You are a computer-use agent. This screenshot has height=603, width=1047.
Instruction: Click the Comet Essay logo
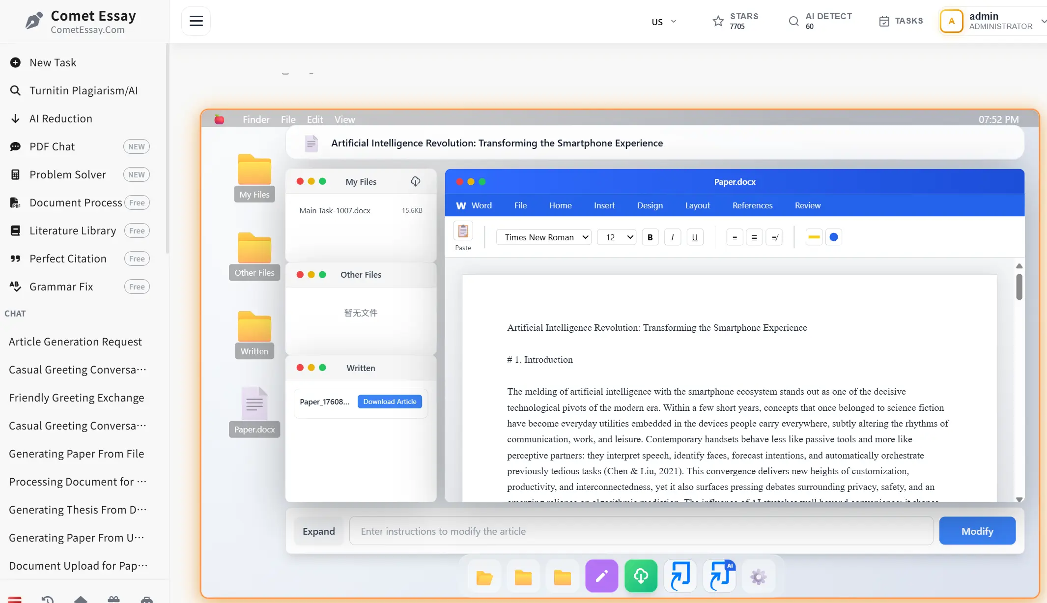tap(81, 22)
